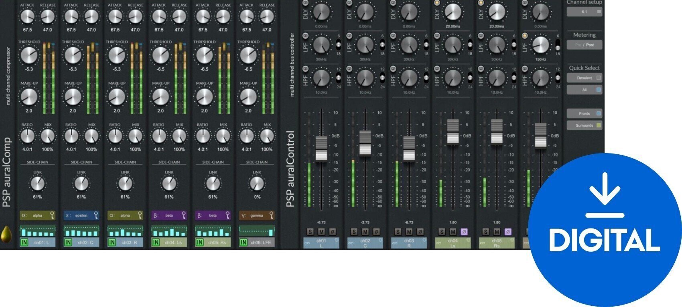Image resolution: width=682 pixels, height=307 pixels.
Task: Click the ch03 R Ratio knob
Action: point(115,136)
